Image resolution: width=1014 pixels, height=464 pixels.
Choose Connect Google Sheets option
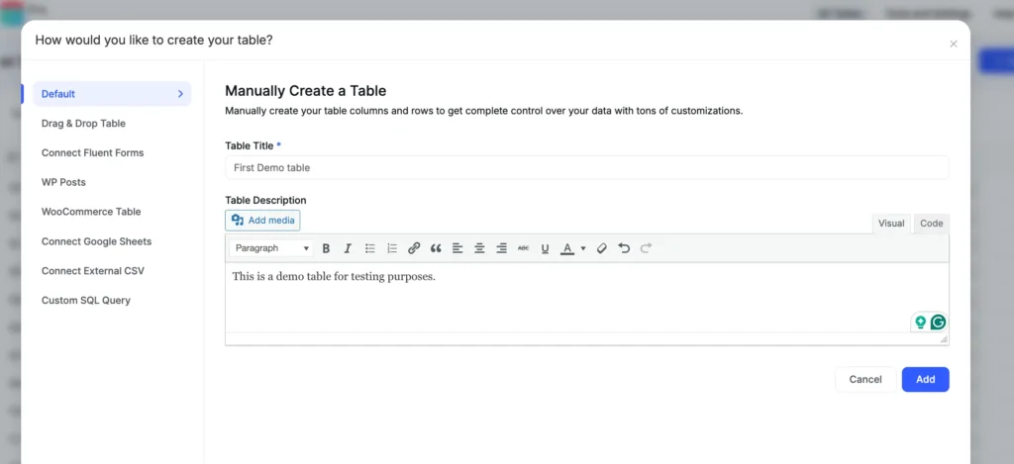96,241
